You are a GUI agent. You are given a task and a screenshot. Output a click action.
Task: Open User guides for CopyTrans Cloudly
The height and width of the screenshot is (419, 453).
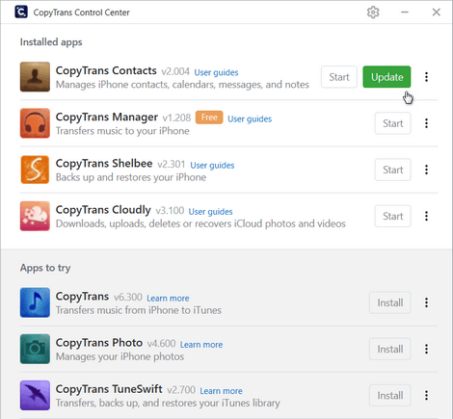[210, 212]
